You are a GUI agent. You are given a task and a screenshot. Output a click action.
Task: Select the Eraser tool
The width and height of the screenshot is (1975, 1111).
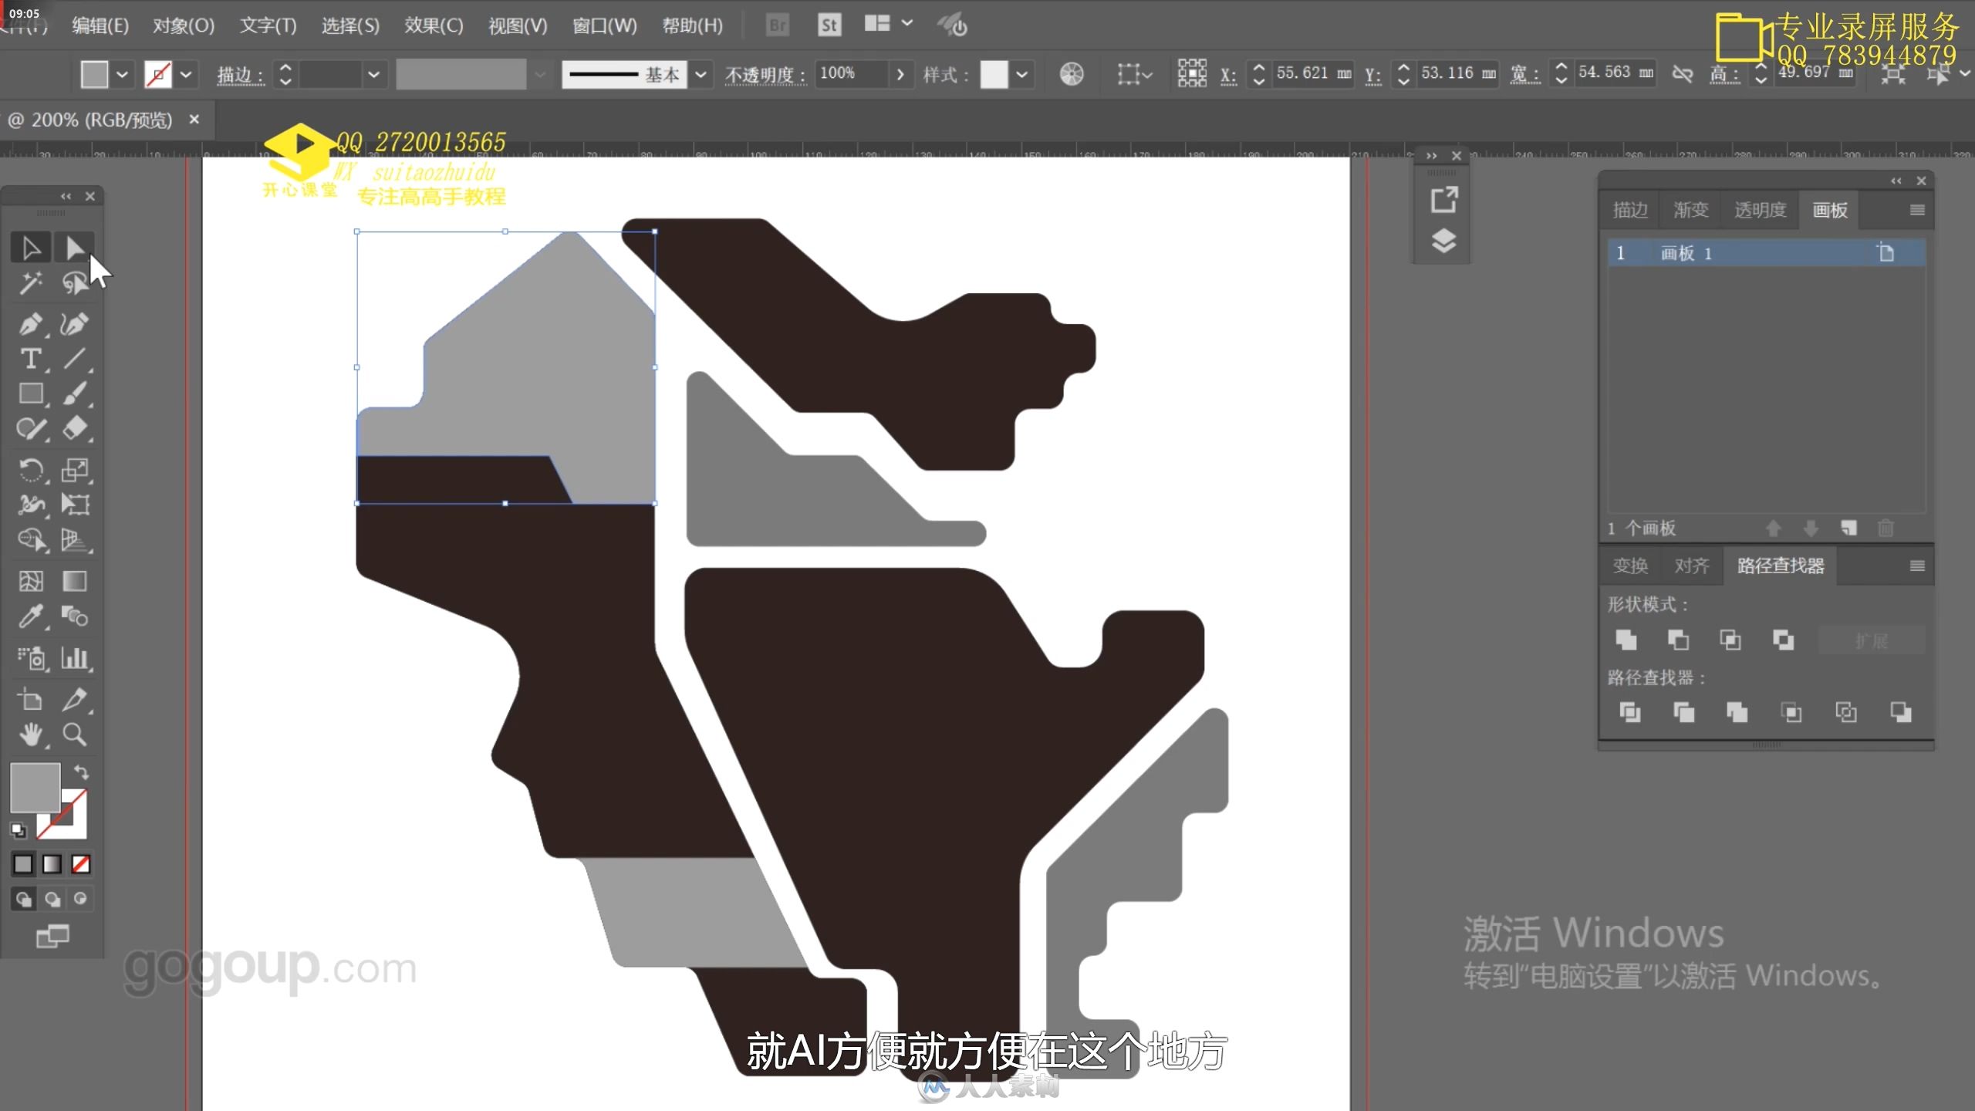(x=74, y=428)
